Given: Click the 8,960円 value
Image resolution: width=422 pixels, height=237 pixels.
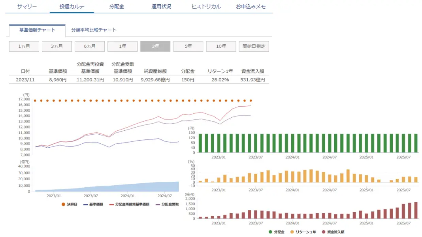Looking at the screenshot, I should [x=58, y=80].
